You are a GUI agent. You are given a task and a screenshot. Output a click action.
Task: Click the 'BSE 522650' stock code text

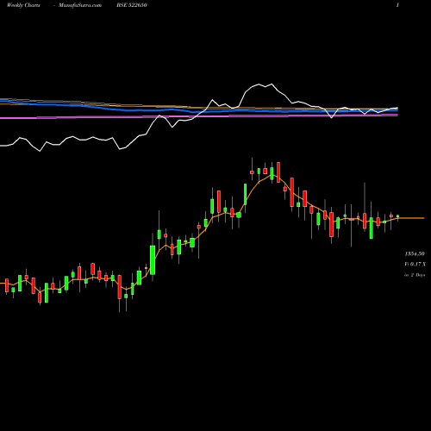coord(132,5)
